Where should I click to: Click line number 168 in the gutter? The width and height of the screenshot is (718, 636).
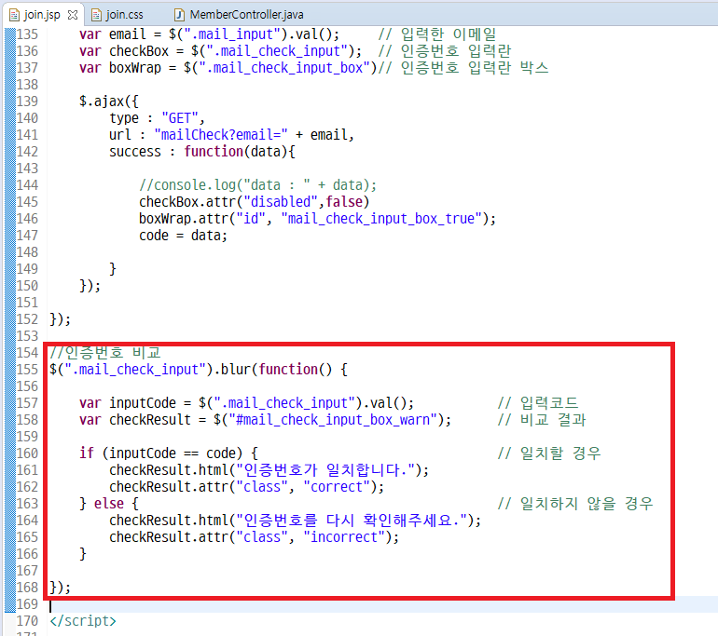coord(27,587)
